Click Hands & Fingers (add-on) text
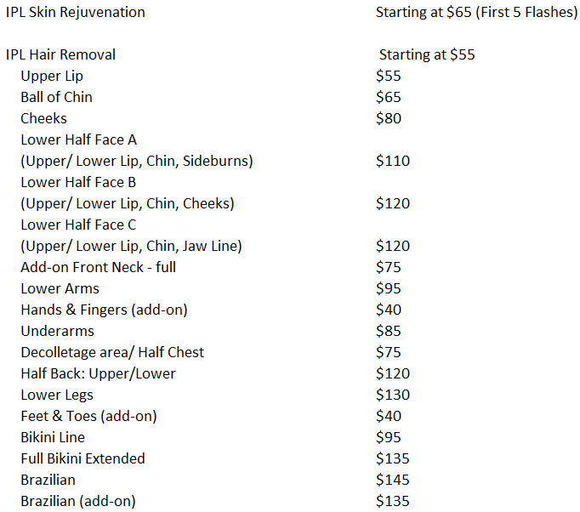This screenshot has width=580, height=512. (104, 310)
